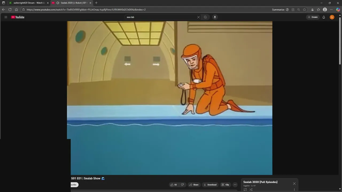Toggle playlist shuffle in Sealab 2020 panel

pos(251,190)
